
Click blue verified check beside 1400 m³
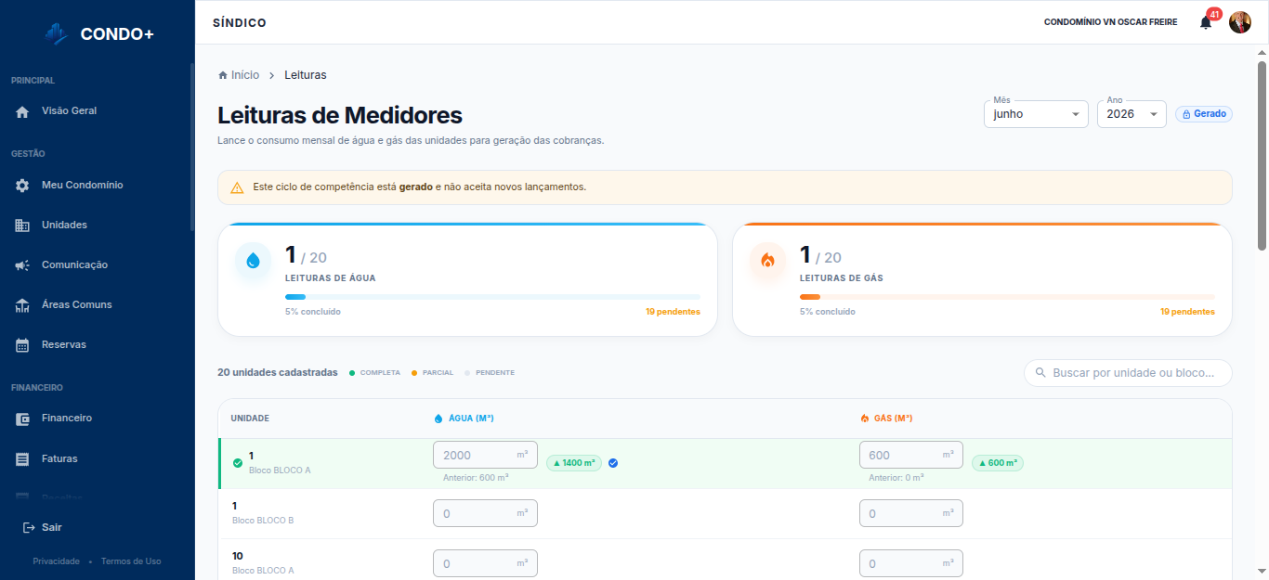[x=612, y=463]
